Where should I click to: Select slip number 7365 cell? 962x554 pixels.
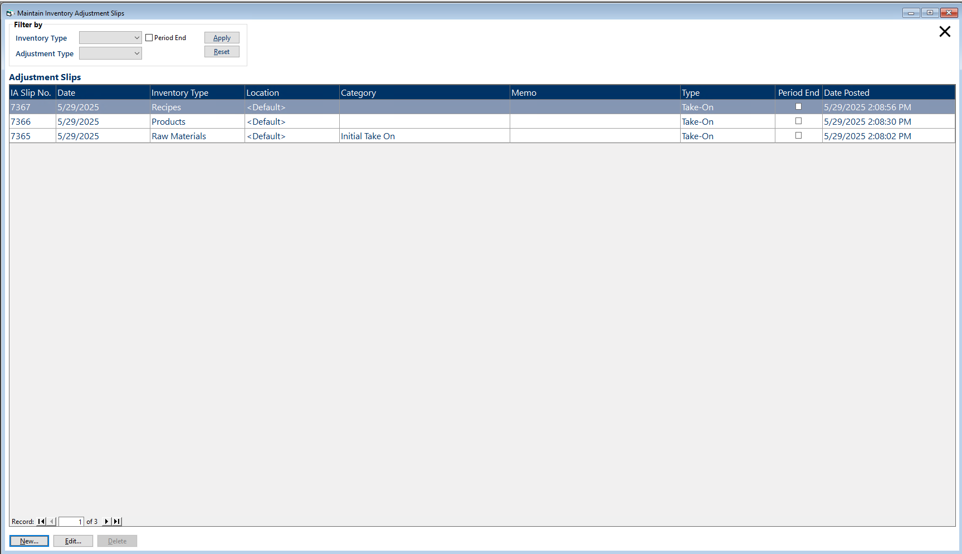point(32,136)
